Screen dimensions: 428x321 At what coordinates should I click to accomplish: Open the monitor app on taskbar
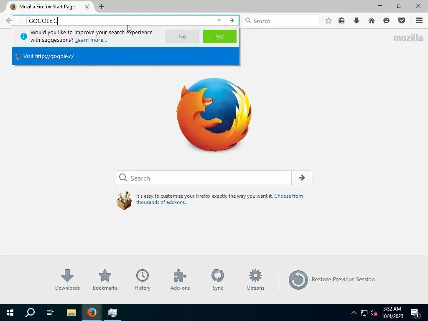pyautogui.click(x=112, y=313)
